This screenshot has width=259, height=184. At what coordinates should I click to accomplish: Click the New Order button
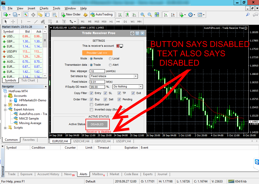click(71, 14)
